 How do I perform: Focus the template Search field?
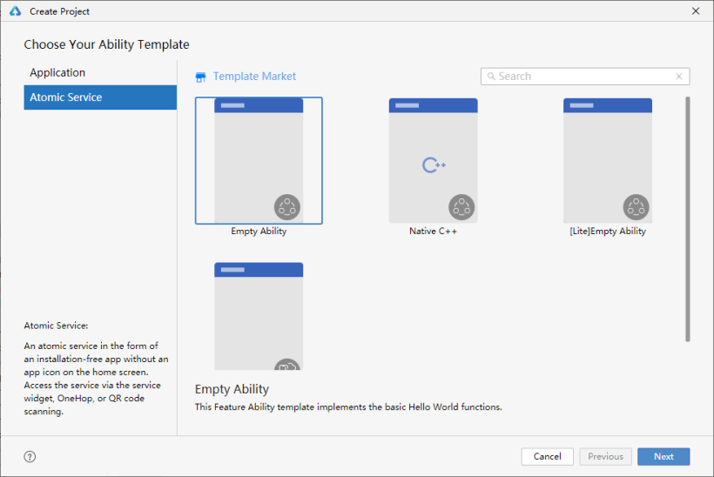pos(585,77)
